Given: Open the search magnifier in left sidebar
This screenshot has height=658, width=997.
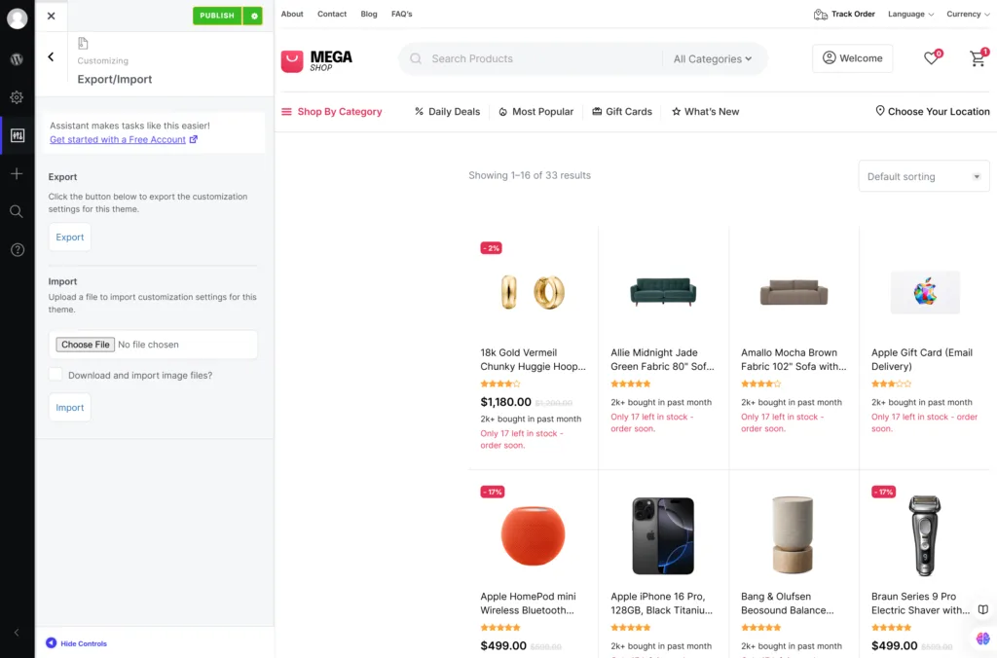Looking at the screenshot, I should pyautogui.click(x=18, y=211).
